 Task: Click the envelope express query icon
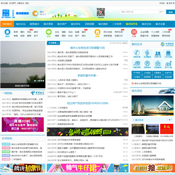pos(157,63)
